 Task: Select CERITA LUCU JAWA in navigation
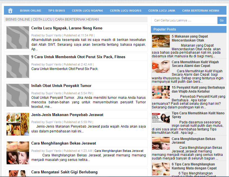point(162,11)
